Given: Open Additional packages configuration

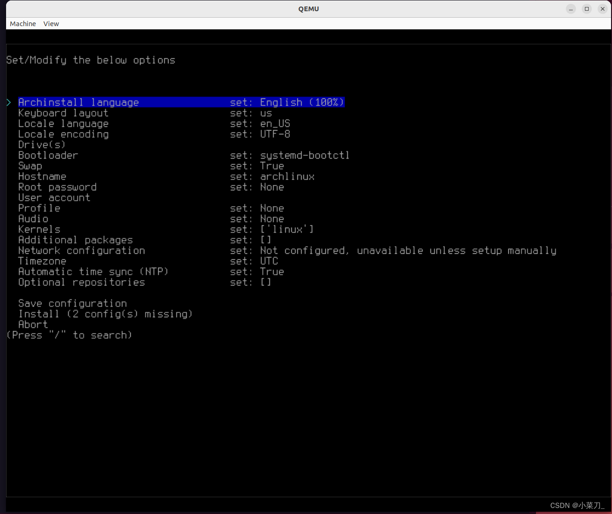Looking at the screenshot, I should (x=75, y=240).
